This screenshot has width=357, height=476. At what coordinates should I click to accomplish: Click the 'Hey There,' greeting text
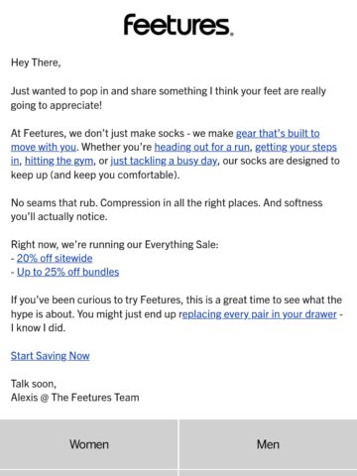tap(36, 62)
